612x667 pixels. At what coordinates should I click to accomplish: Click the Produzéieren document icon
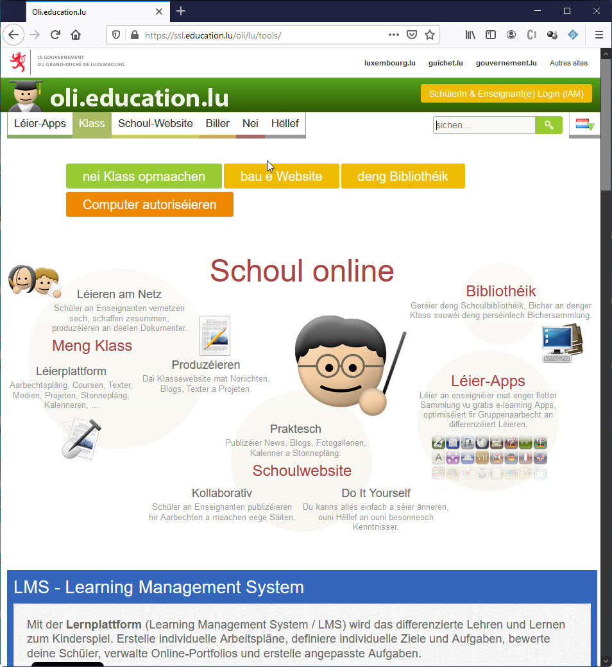(x=215, y=335)
